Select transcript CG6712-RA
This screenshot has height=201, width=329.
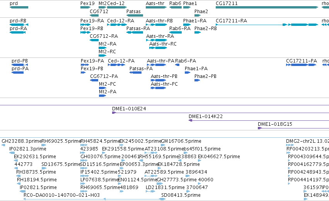pos(104,36)
